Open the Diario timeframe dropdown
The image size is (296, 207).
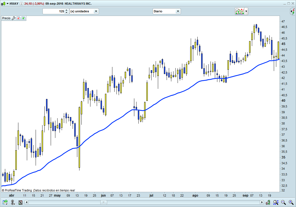(x=178, y=11)
